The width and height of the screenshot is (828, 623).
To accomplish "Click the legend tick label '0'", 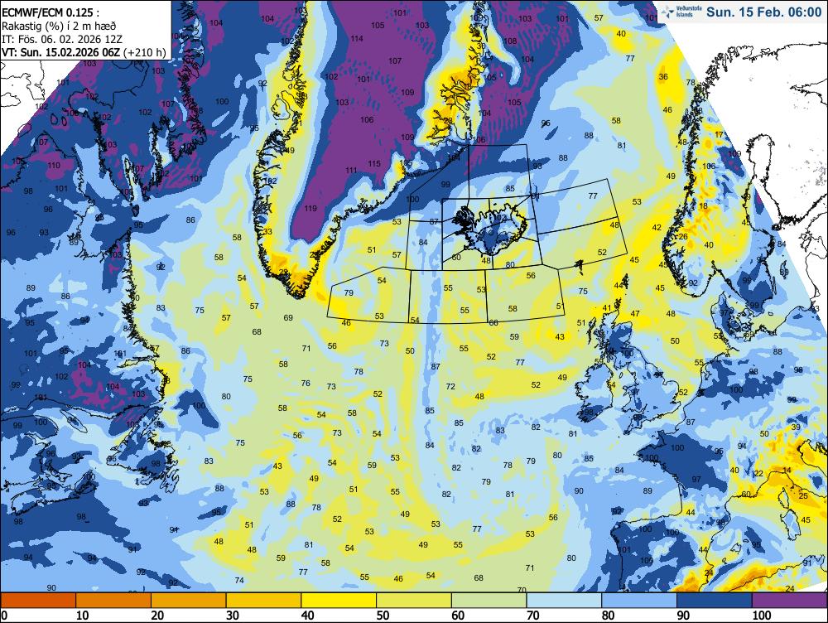I will click(x=4, y=616).
